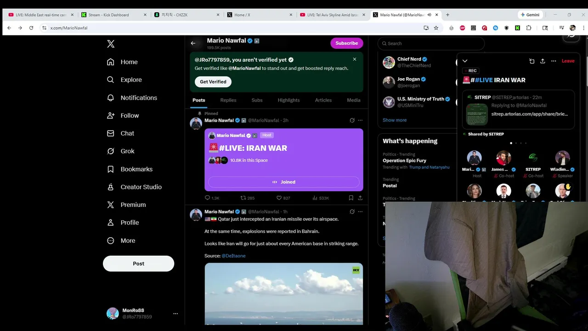The width and height of the screenshot is (588, 331).
Task: Click Grok explain icon on pinned post
Action: click(352, 120)
